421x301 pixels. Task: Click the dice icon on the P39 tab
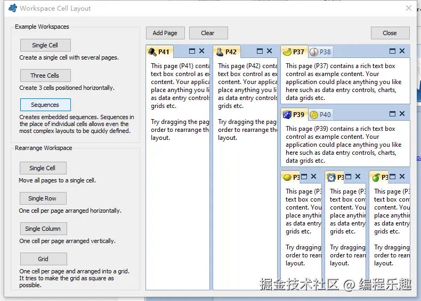coord(287,115)
